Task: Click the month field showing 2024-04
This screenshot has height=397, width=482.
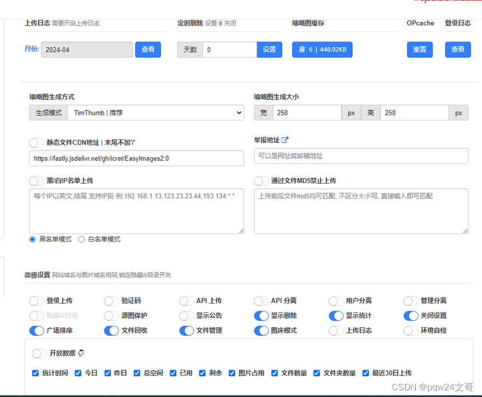Action: tap(87, 49)
